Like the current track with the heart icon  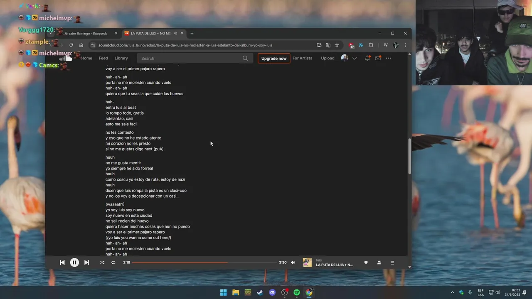click(x=366, y=262)
